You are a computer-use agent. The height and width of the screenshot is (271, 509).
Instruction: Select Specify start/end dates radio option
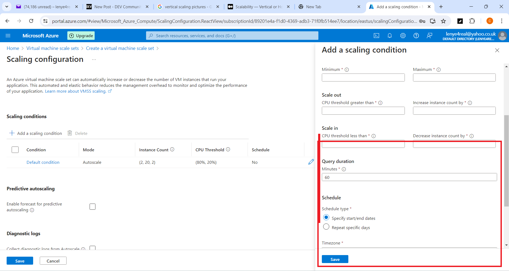coord(326,218)
